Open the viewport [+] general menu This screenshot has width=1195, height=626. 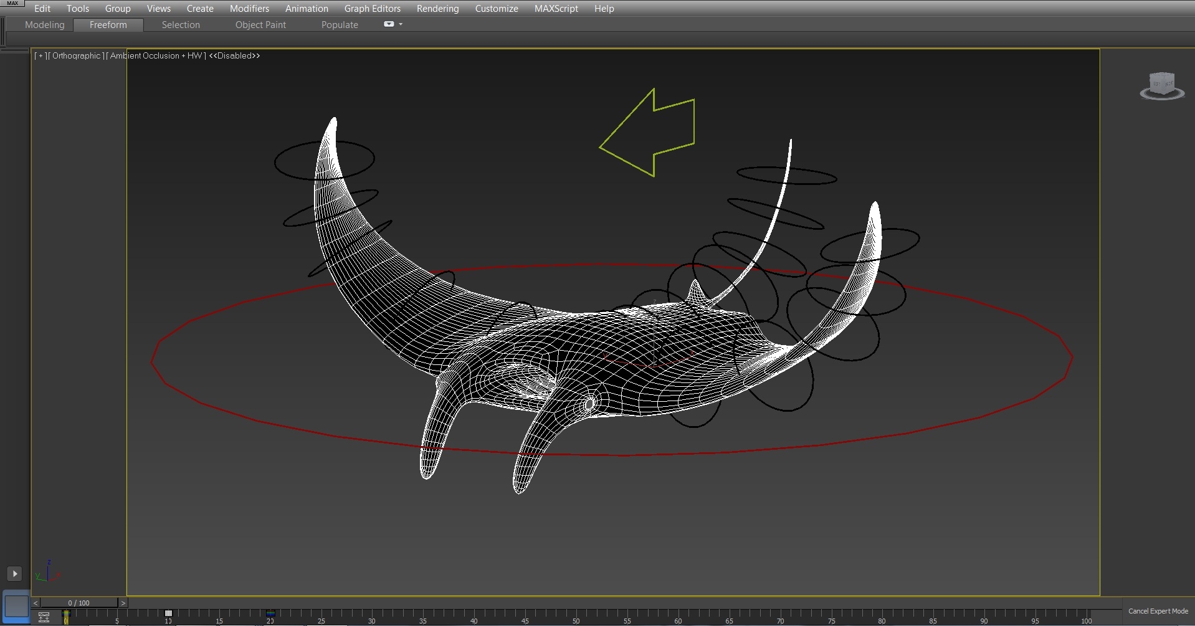[40, 55]
